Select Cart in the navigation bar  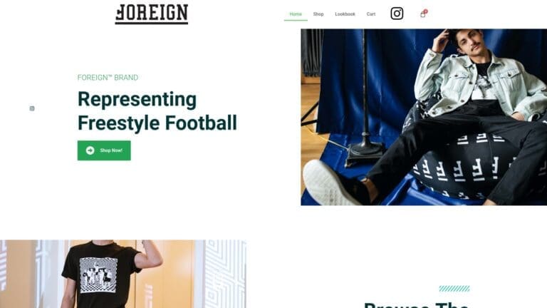click(371, 14)
